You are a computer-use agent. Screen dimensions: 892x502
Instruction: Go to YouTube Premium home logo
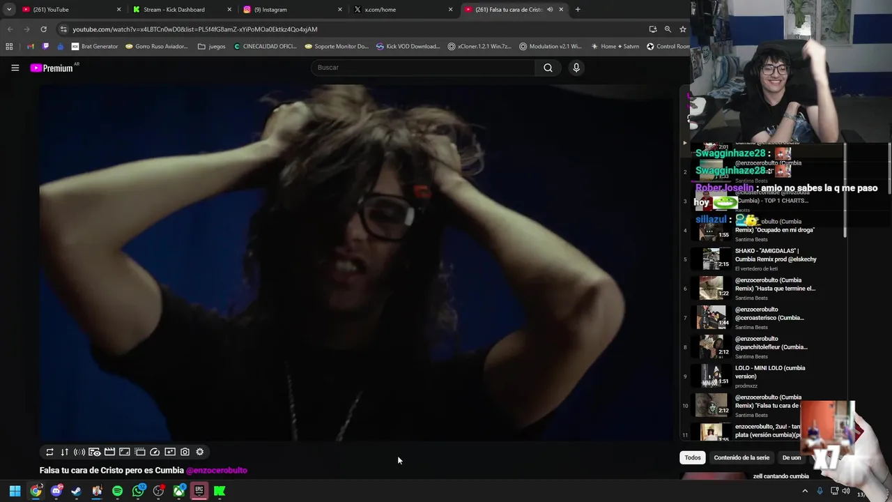tap(52, 68)
